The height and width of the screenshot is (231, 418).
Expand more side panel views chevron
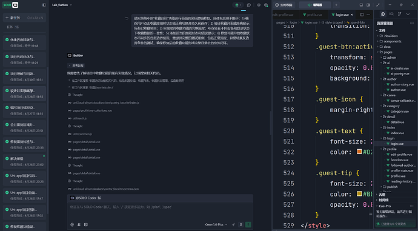[408, 14]
